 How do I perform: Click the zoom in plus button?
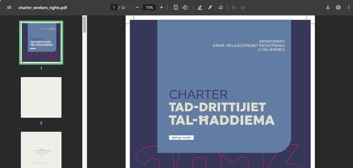point(161,8)
